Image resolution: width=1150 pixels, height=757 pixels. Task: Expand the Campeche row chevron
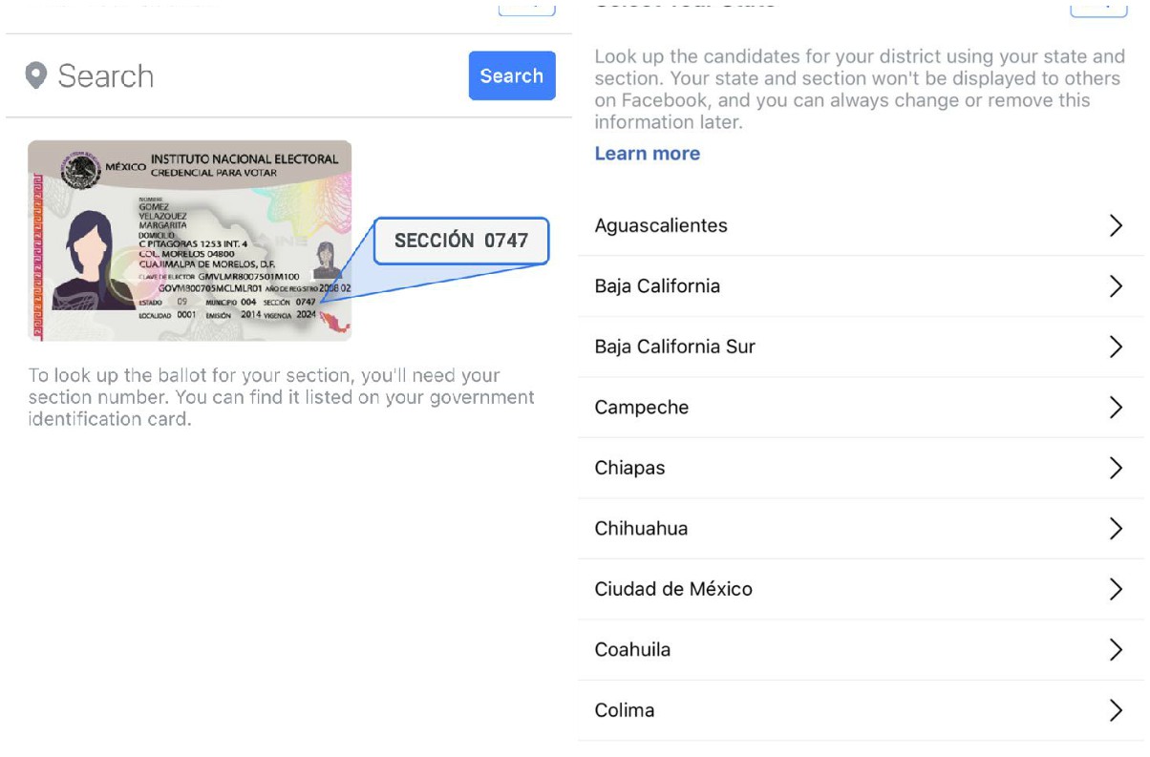(1115, 408)
